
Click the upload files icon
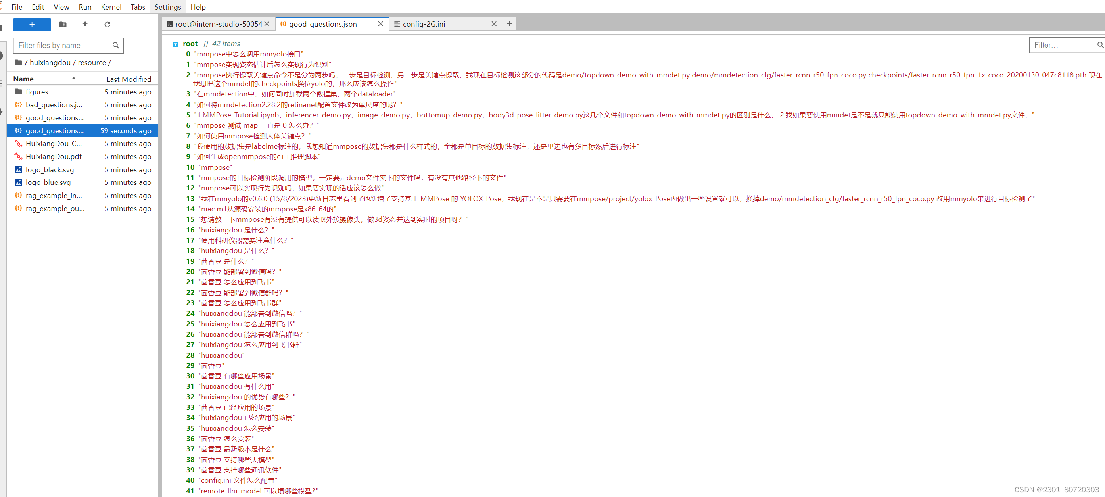(x=85, y=25)
